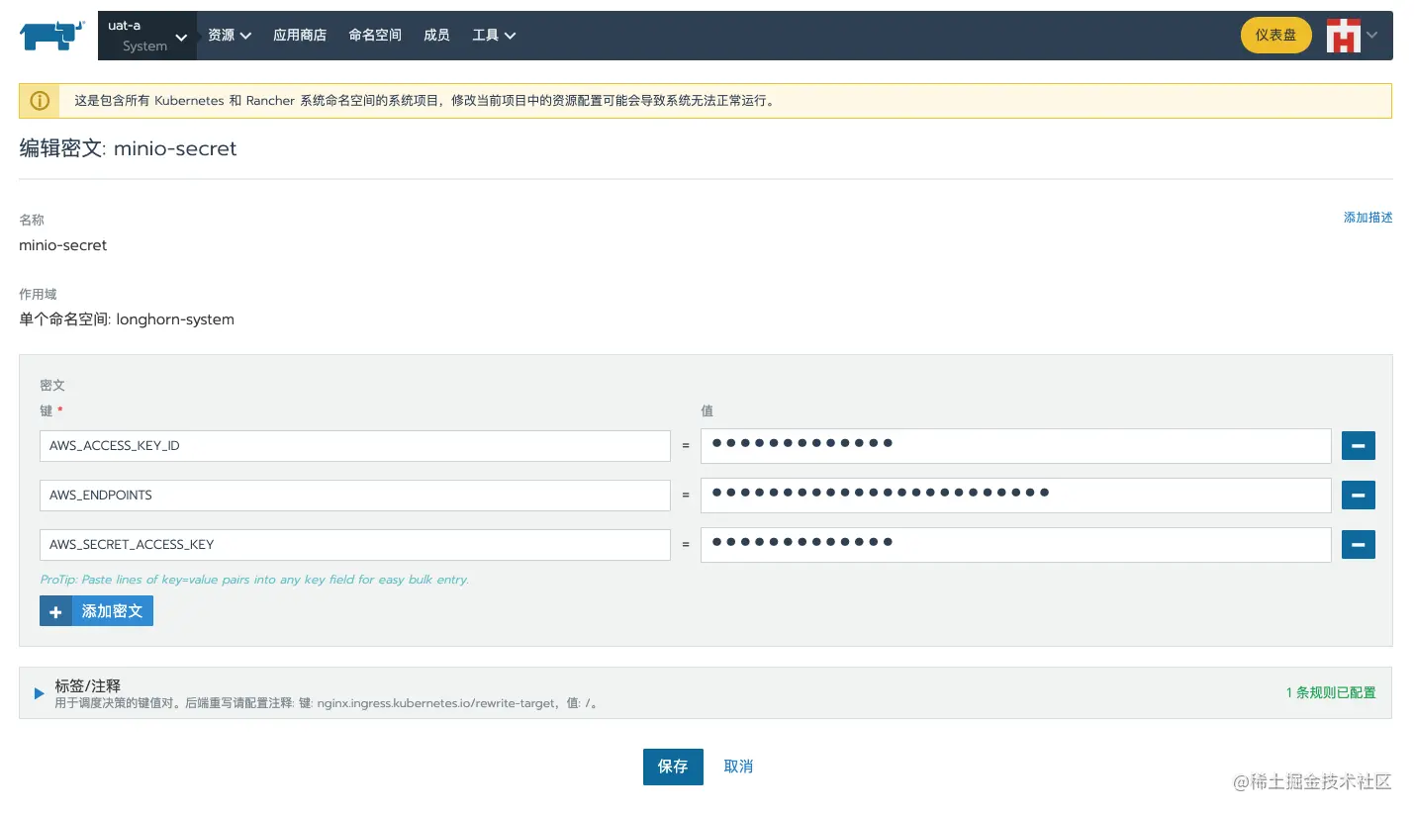The width and height of the screenshot is (1414, 814).
Task: Open 命名空间 page
Action: pyautogui.click(x=375, y=36)
